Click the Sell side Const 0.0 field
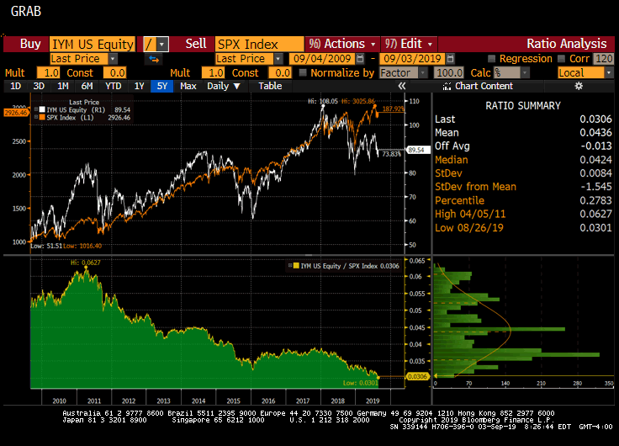Screen dimensions: 619x446 click(279, 73)
